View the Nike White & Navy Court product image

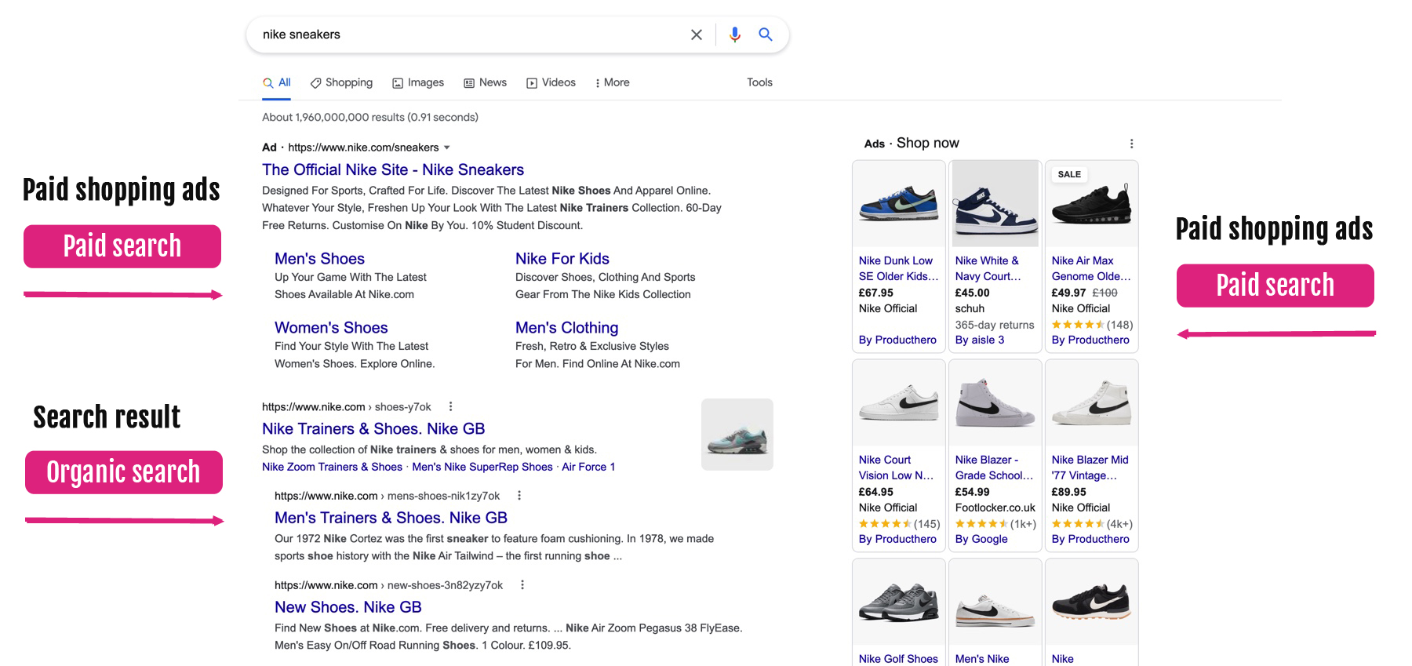coord(995,204)
